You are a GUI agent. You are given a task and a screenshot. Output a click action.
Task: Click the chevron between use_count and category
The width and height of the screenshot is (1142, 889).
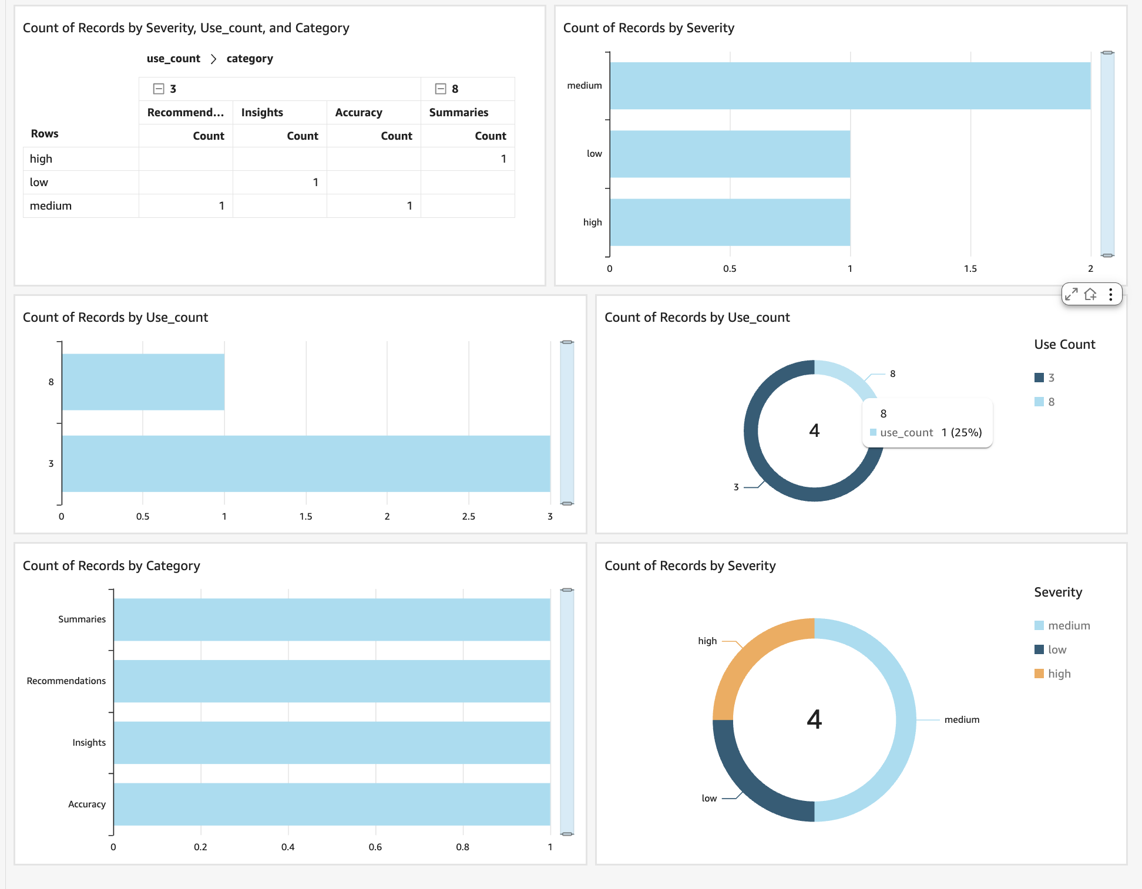click(213, 59)
